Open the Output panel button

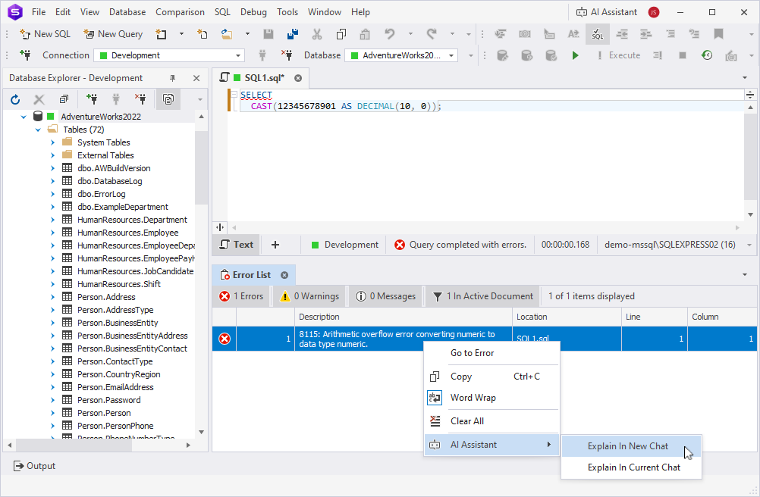tap(34, 466)
